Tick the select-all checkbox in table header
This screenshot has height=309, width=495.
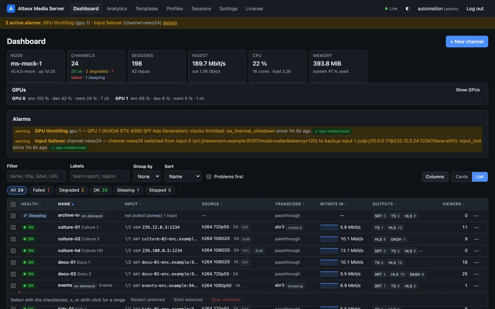(x=13, y=204)
